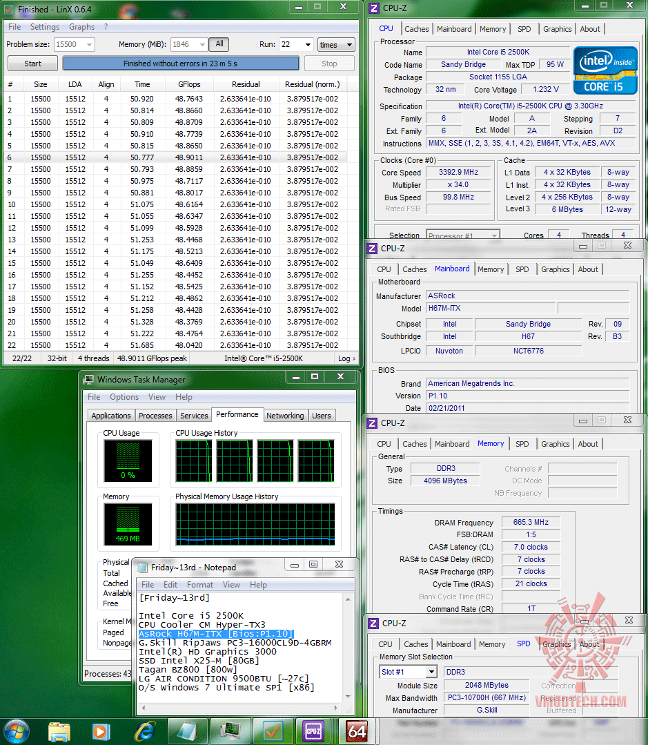Viewport: 648px width, 745px height.
Task: Open About tab in top CPU-Z window
Action: click(x=590, y=29)
